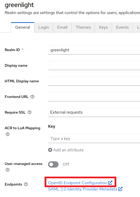140x197 pixels.
Task: Click the external-link icon after OpenID Endpoint Configuration
Action: coord(110,183)
